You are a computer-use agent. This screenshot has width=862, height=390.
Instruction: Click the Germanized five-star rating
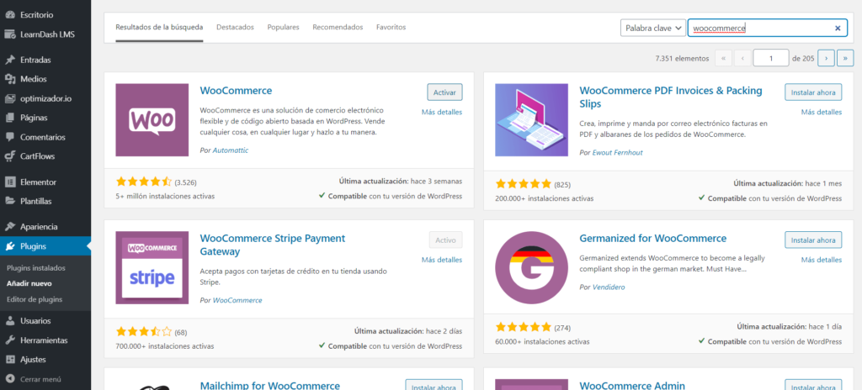click(524, 327)
